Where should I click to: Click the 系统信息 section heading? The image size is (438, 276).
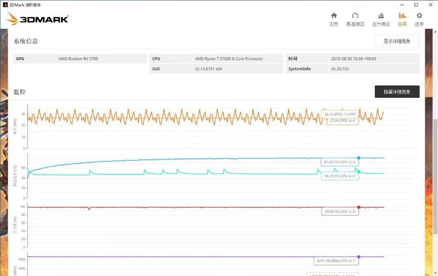(x=26, y=41)
